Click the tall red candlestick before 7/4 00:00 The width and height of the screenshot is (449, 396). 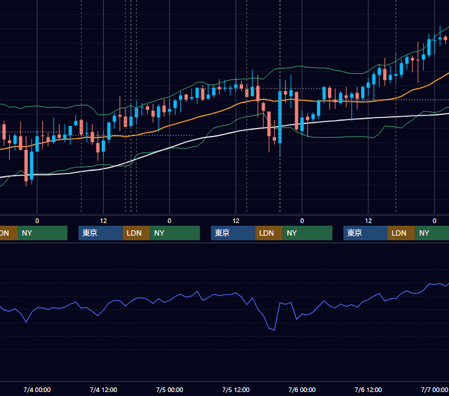point(26,166)
